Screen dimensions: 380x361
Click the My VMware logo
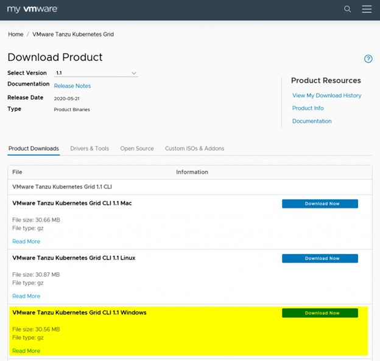(32, 9)
